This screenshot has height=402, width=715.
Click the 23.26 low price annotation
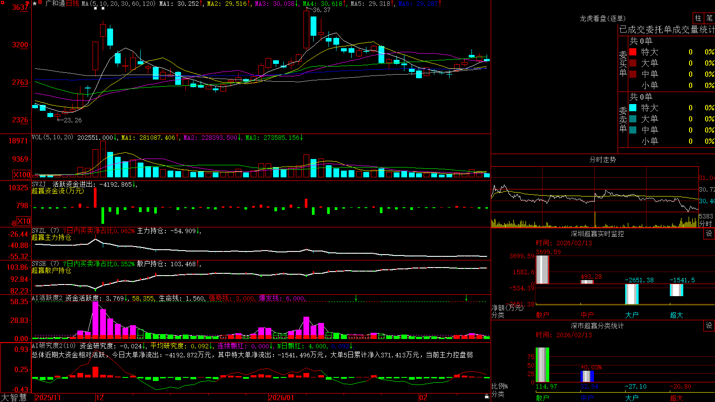tap(72, 120)
